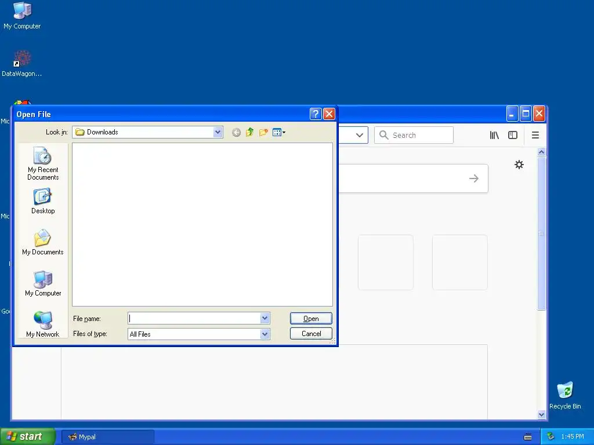Open the Mypal hamburger menu

point(535,135)
